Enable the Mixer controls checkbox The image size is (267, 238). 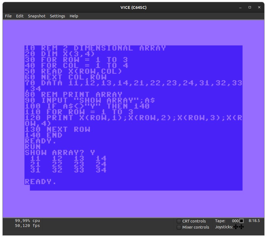coord(179,227)
